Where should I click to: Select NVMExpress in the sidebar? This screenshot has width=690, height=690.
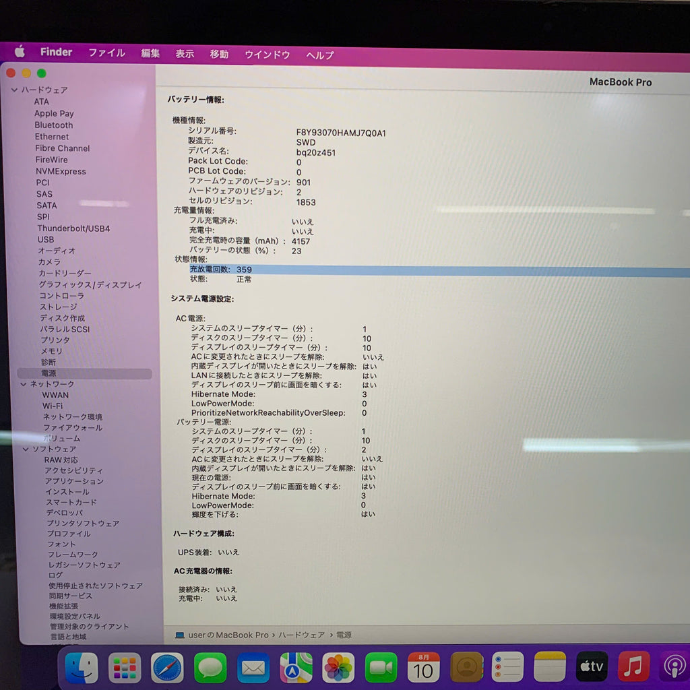pos(61,171)
